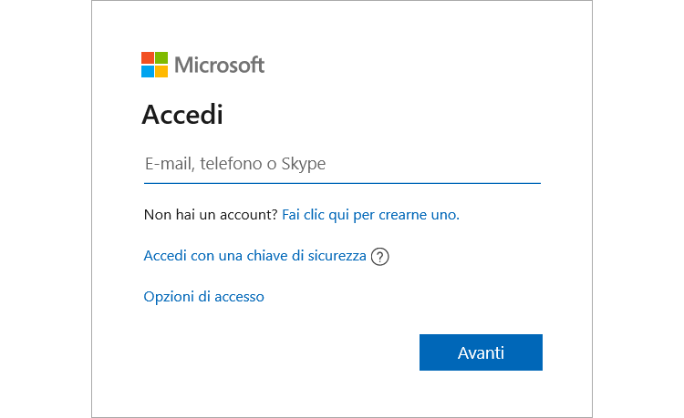Click the green square in Microsoft logo
Screen dimensions: 684x418
pos(161,58)
